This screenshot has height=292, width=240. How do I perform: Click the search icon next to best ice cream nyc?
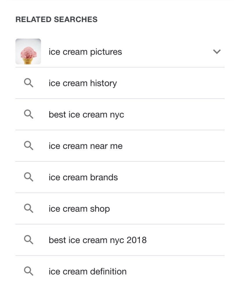coord(29,114)
